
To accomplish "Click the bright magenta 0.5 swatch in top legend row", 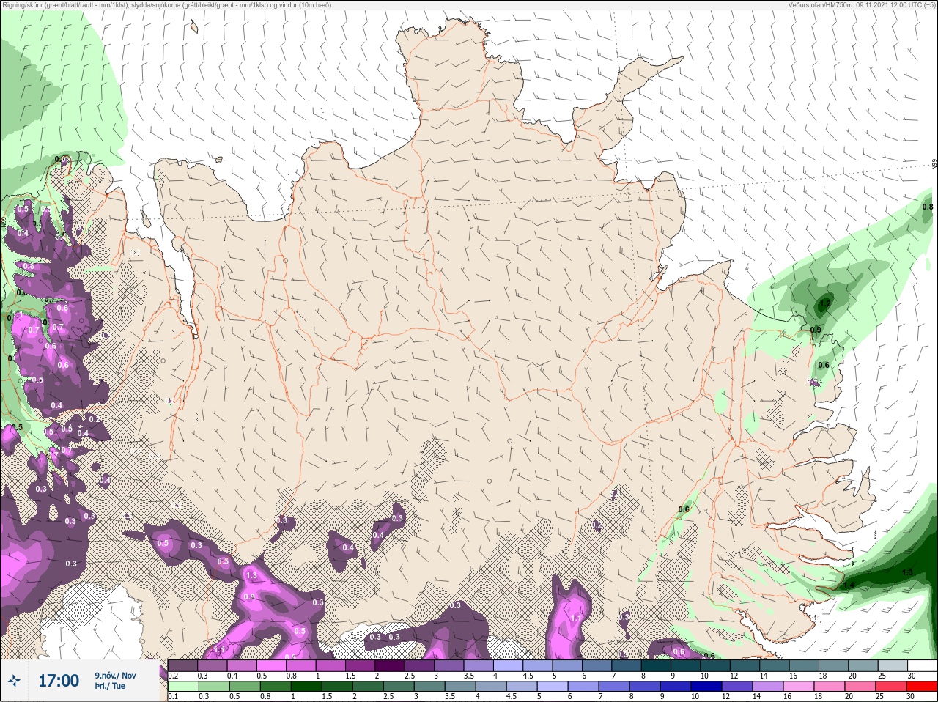I will [x=272, y=665].
